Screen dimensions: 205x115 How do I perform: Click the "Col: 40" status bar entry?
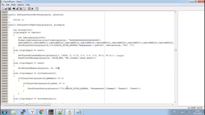click(x=200, y=108)
